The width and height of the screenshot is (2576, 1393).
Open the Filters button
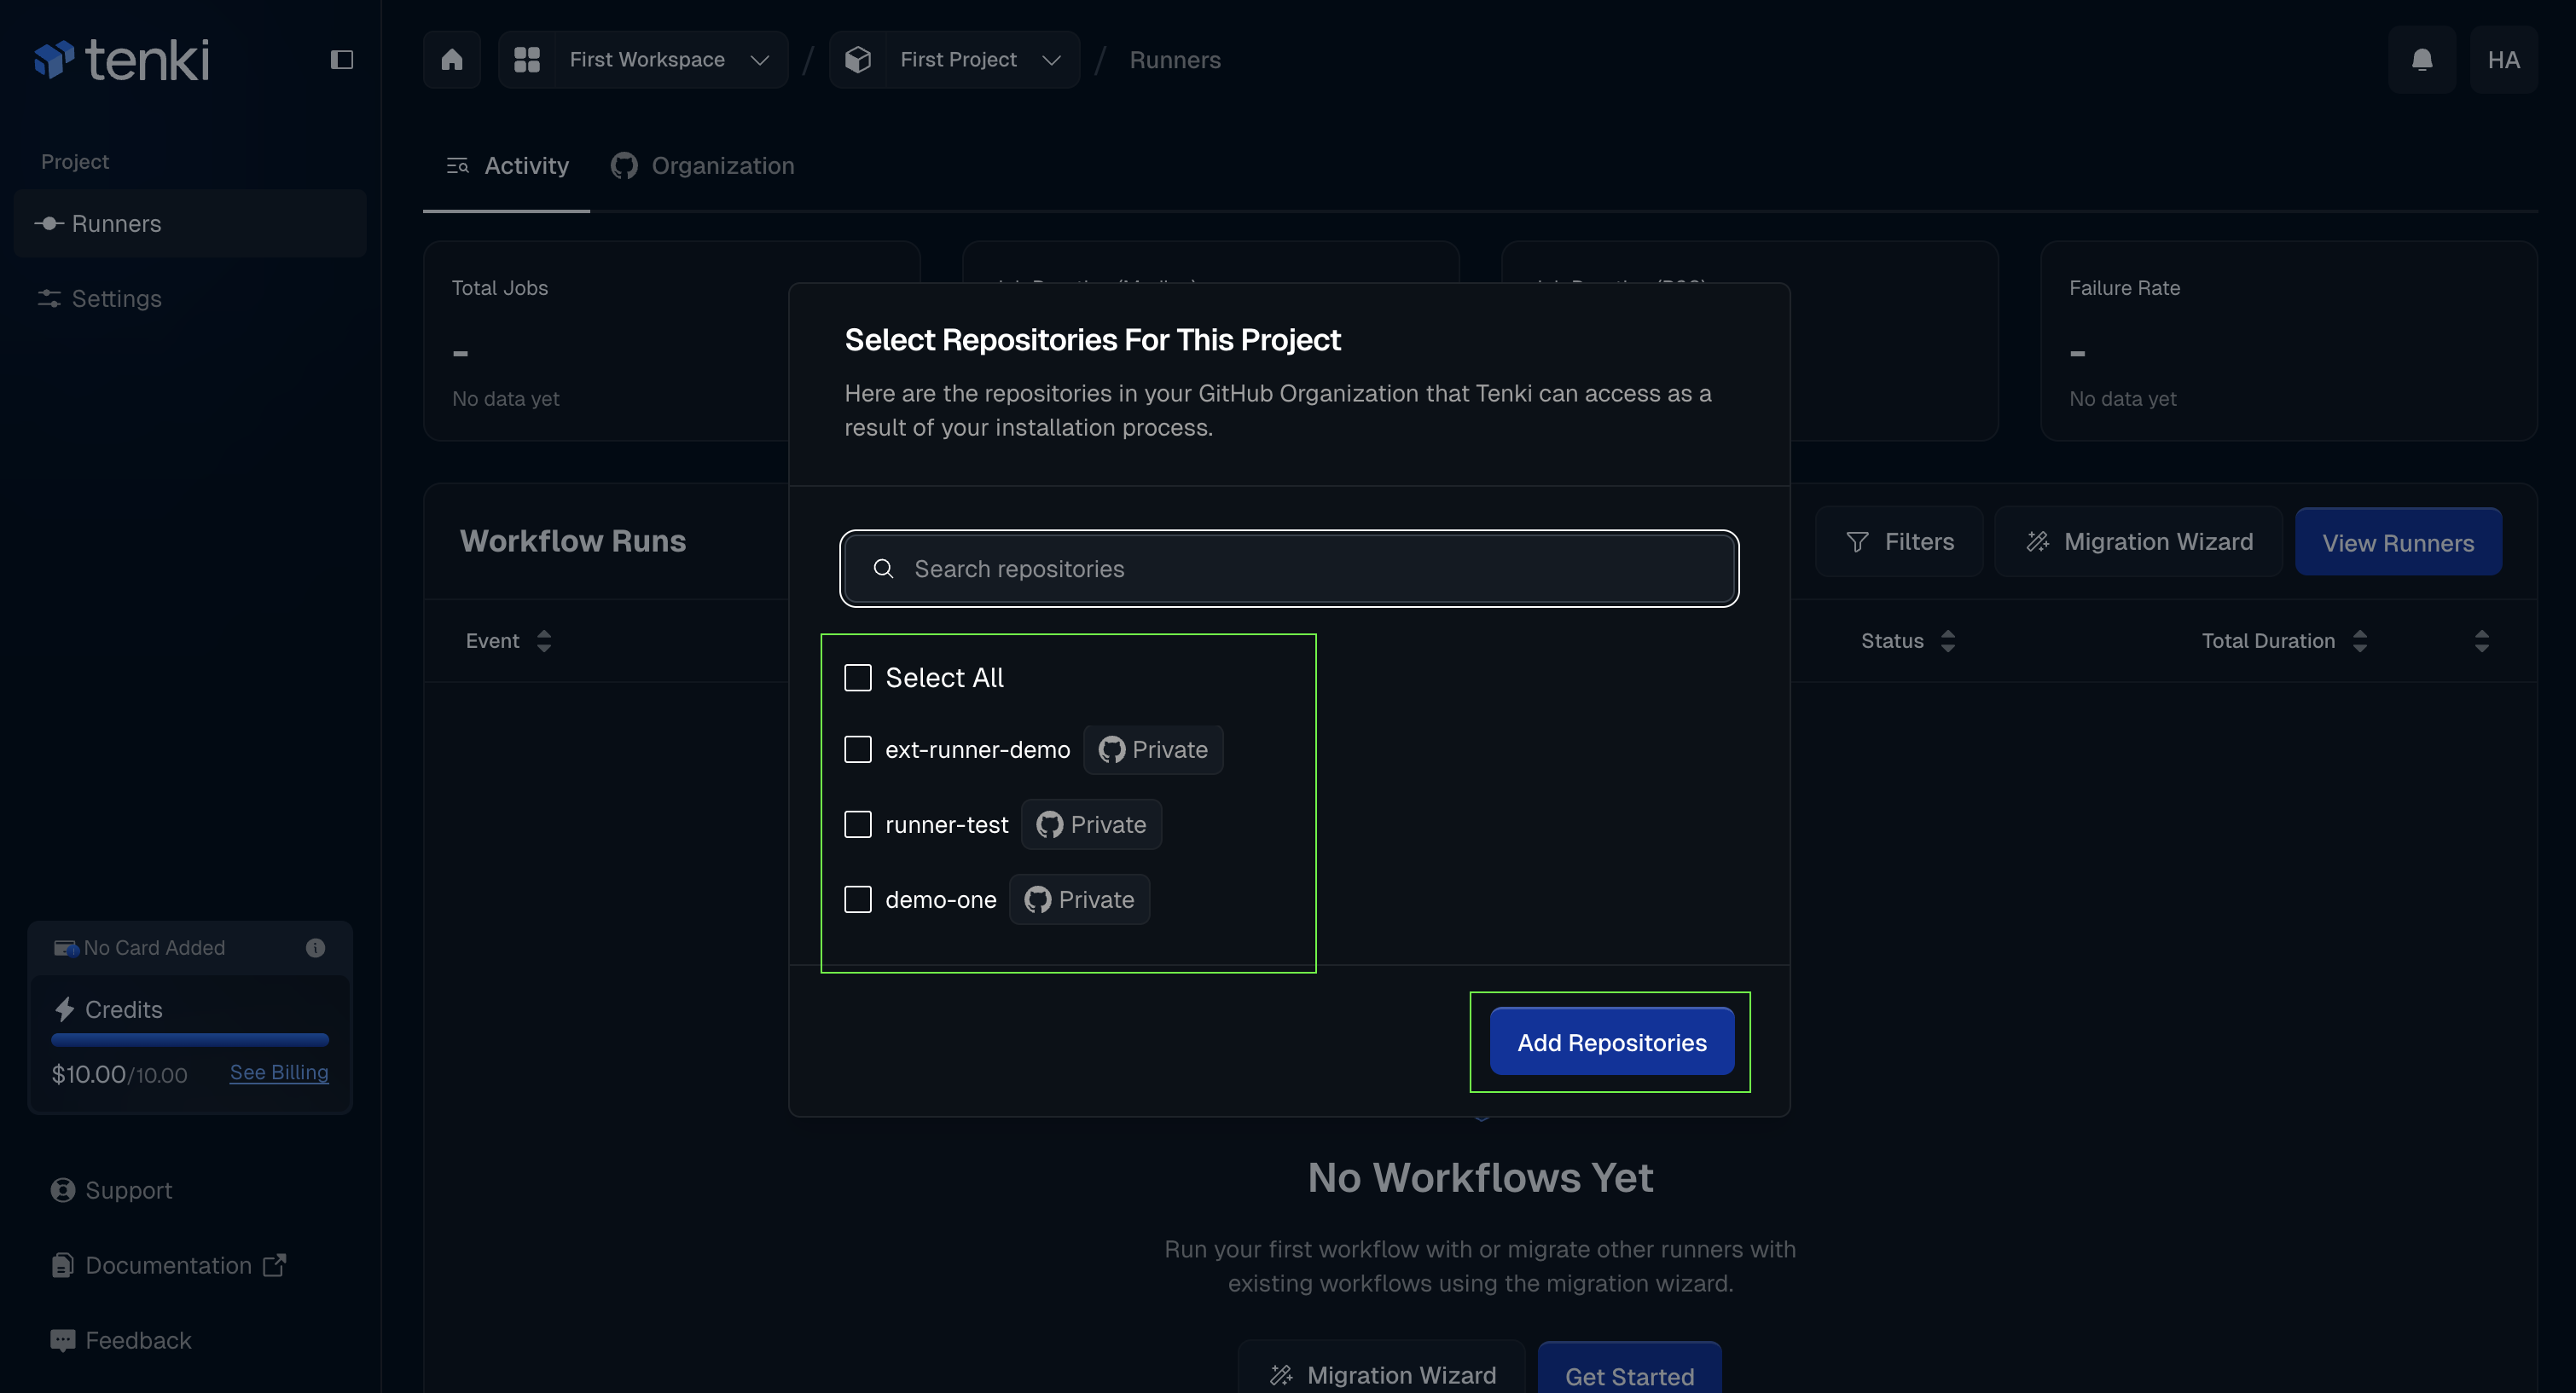1899,541
